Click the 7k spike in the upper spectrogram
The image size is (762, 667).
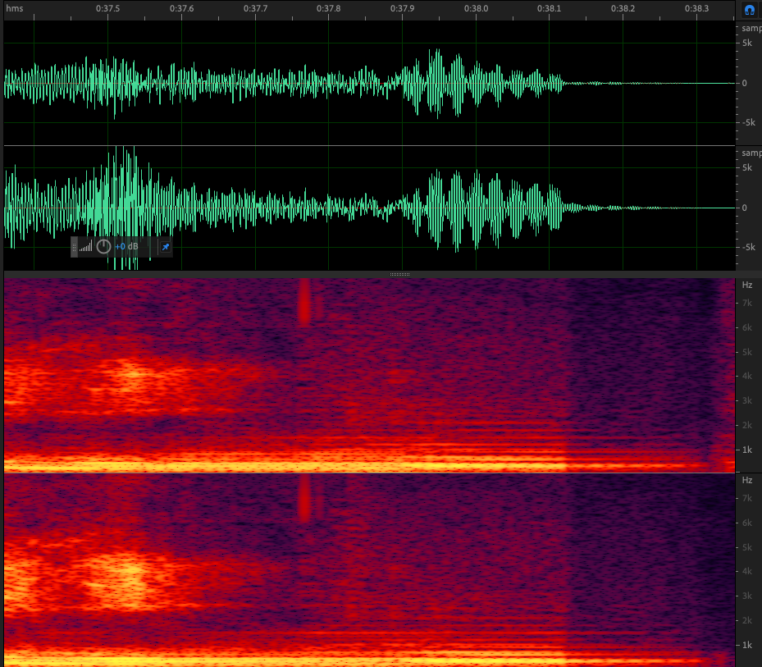pos(304,301)
